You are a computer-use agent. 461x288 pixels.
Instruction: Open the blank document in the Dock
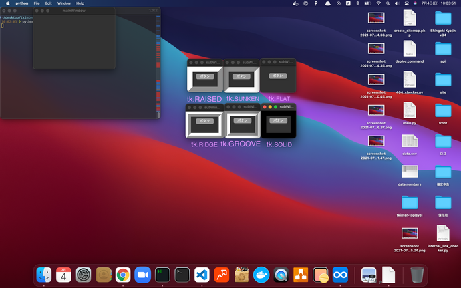[x=388, y=275]
